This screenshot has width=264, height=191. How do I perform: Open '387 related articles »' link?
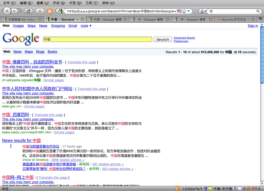coord(108,164)
